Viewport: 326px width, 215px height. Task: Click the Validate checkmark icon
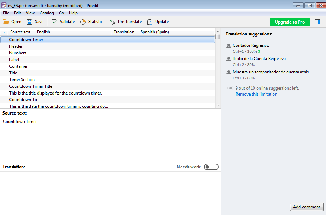pos(54,22)
